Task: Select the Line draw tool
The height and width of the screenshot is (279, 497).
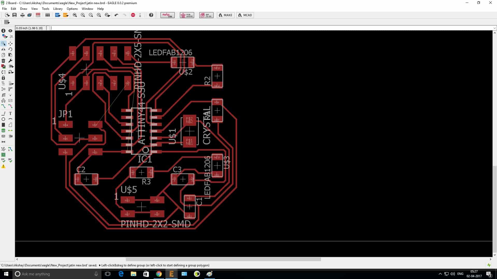Action: pyautogui.click(x=3, y=113)
